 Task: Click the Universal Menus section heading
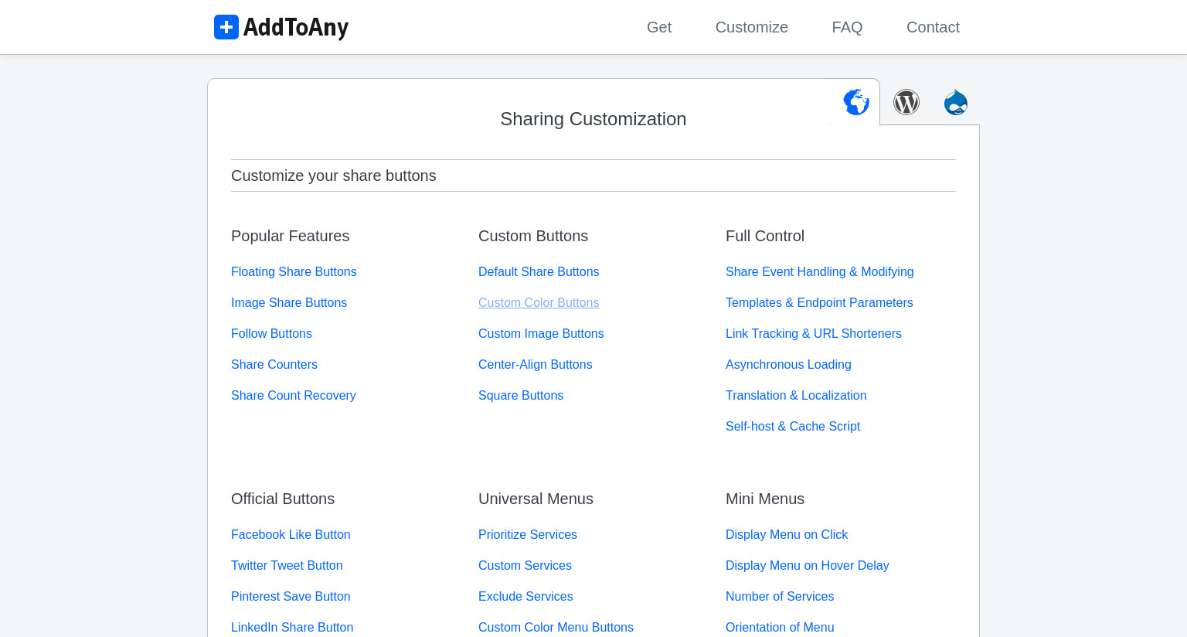click(x=536, y=499)
